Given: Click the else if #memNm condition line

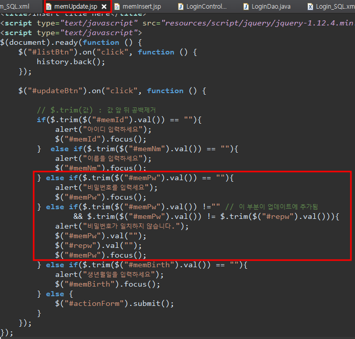Looking at the screenshot, I should [x=138, y=149].
